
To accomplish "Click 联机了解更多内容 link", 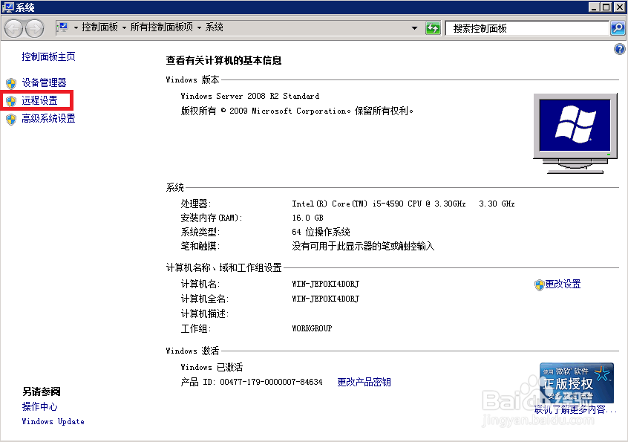I will pyautogui.click(x=575, y=409).
